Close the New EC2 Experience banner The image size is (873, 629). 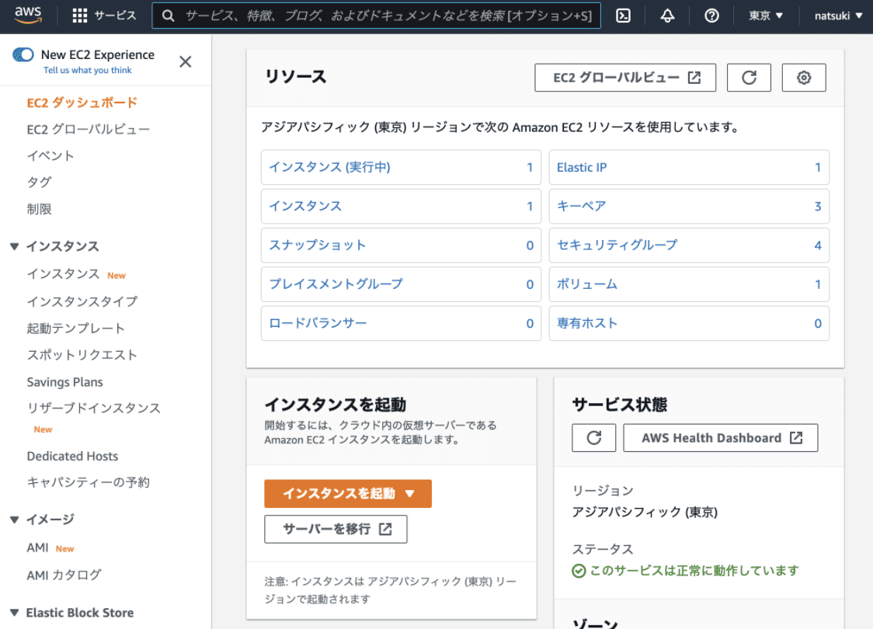186,62
